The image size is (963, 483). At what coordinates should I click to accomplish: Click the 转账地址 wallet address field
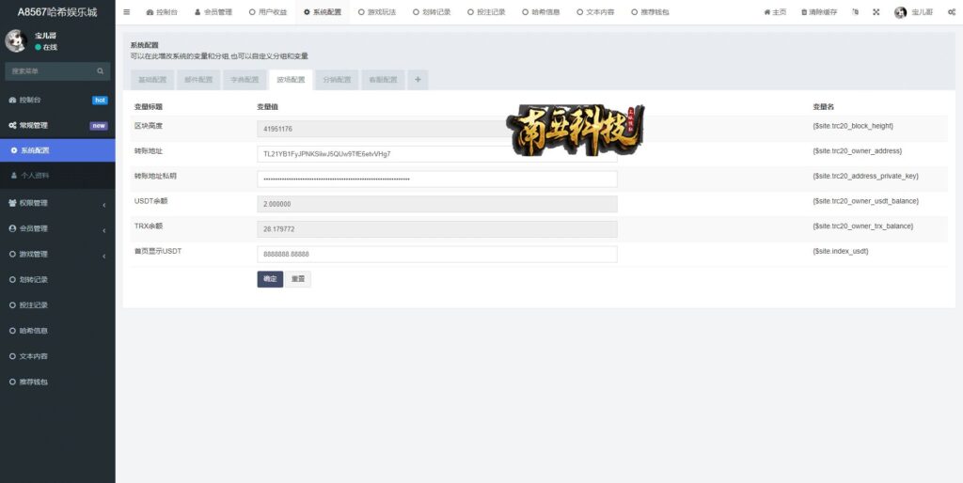click(x=436, y=154)
